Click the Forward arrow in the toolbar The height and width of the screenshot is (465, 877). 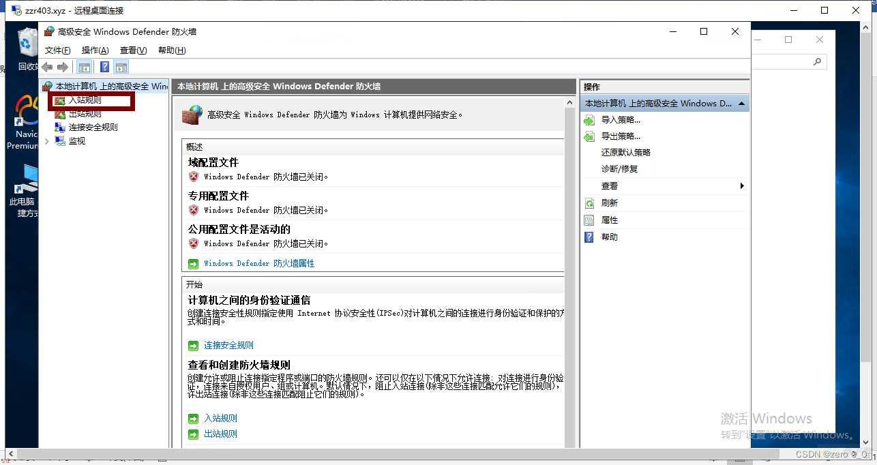click(x=63, y=67)
